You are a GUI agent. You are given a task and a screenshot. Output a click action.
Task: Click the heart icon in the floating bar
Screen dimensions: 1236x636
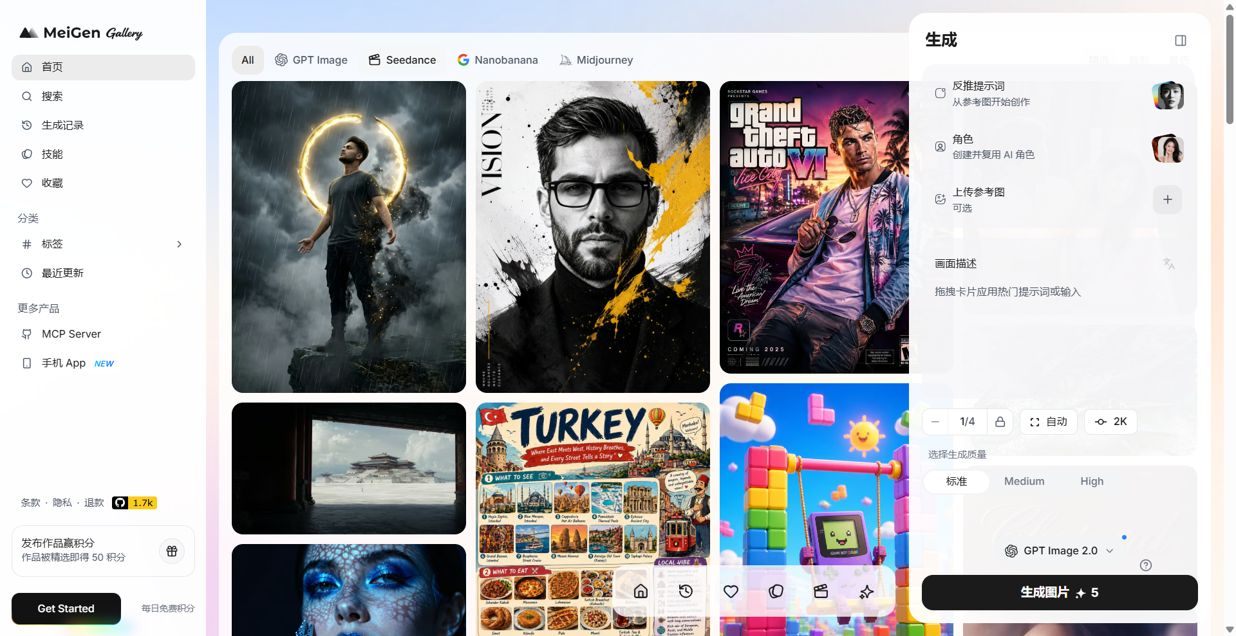tap(731, 592)
